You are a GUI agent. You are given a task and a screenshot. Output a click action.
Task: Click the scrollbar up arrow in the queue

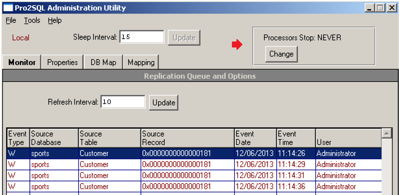point(386,133)
